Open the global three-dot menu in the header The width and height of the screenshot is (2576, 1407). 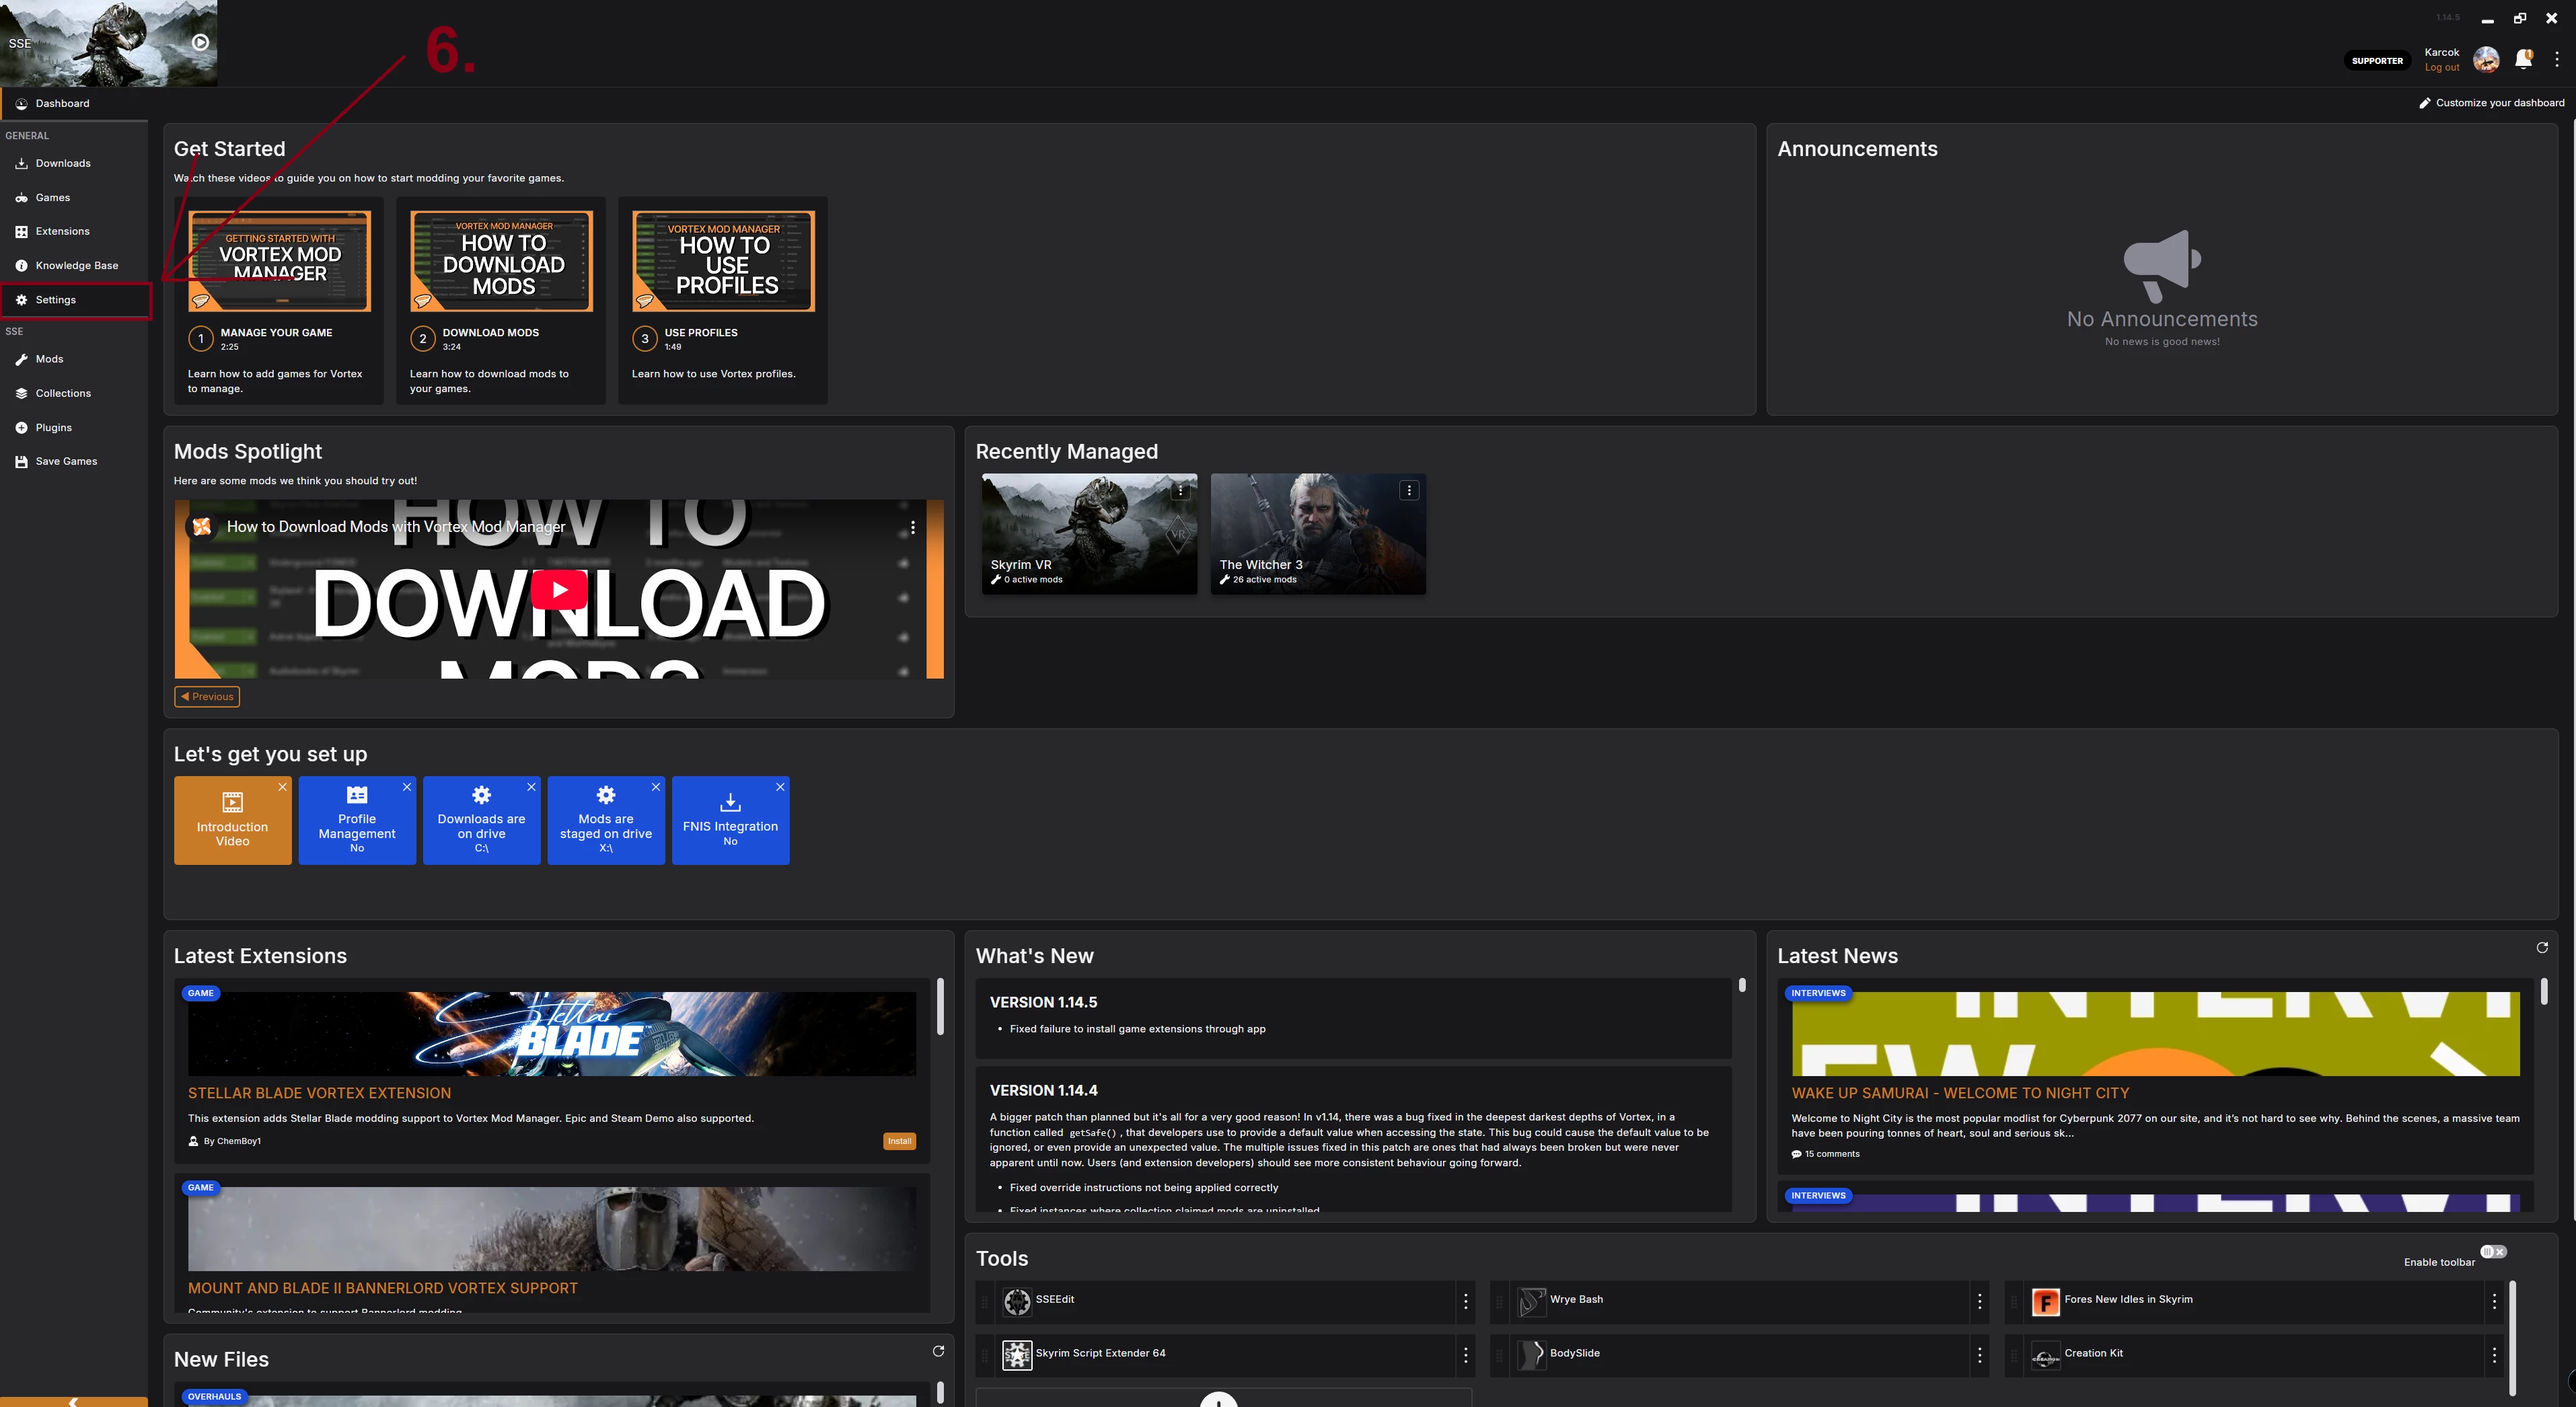click(2557, 60)
